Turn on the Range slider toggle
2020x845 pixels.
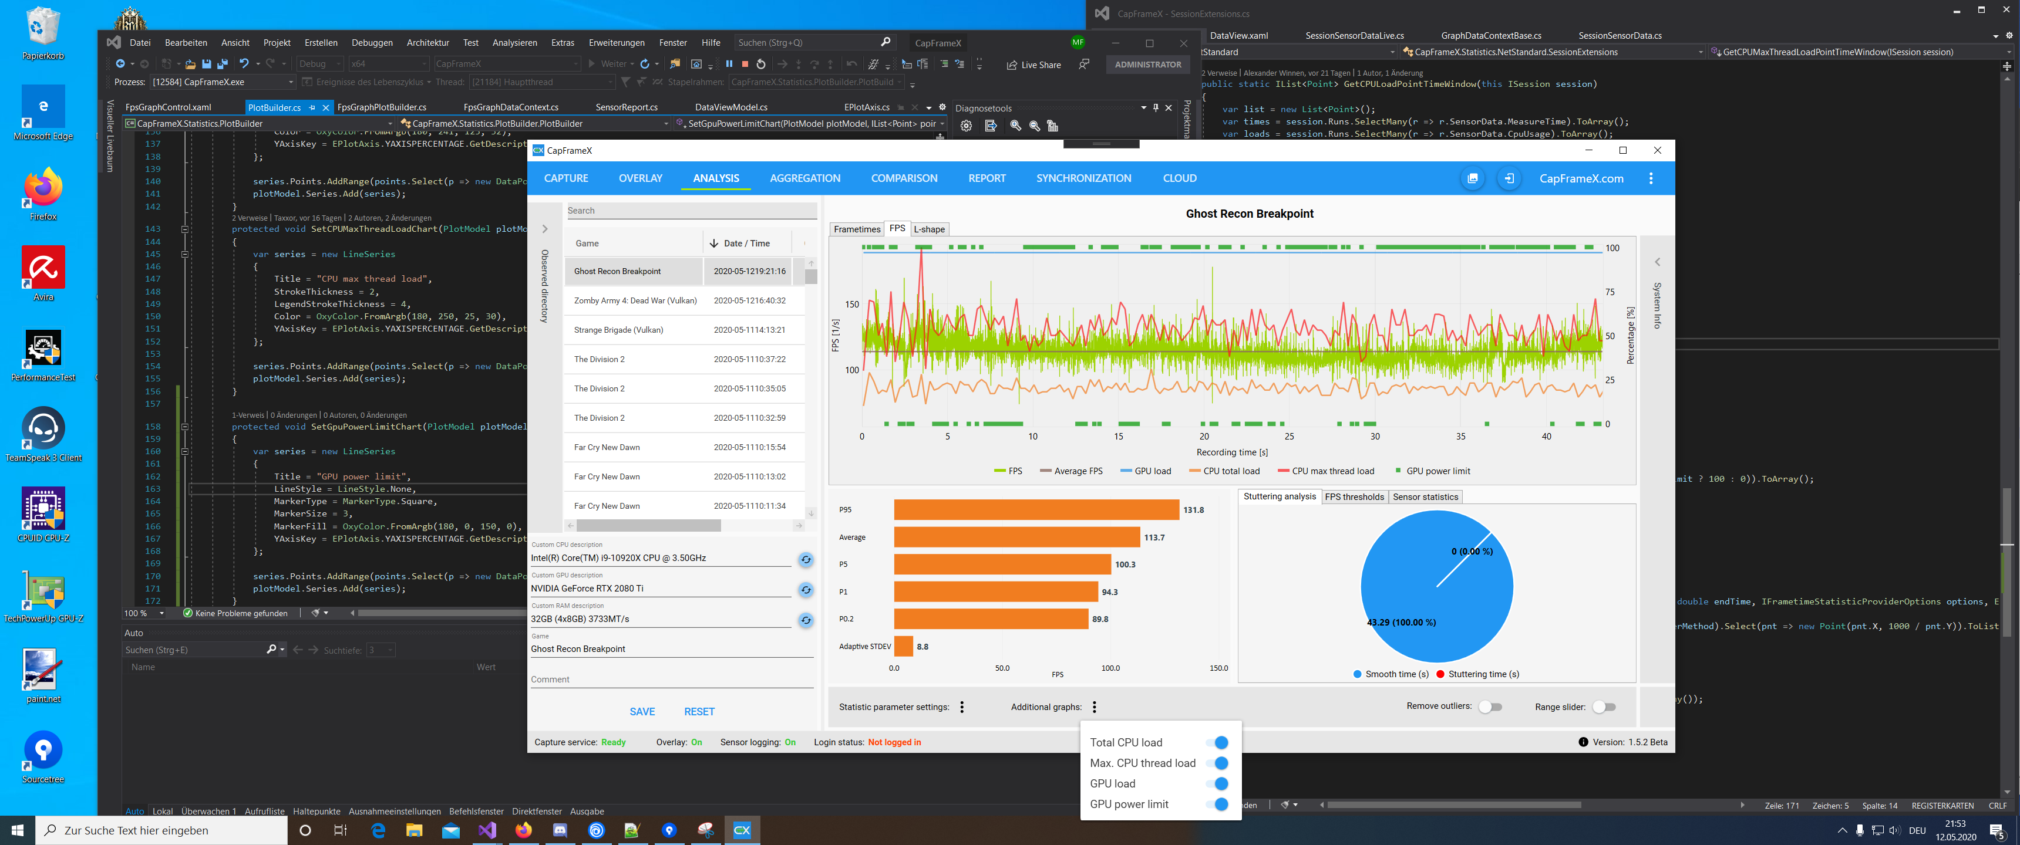coord(1604,707)
